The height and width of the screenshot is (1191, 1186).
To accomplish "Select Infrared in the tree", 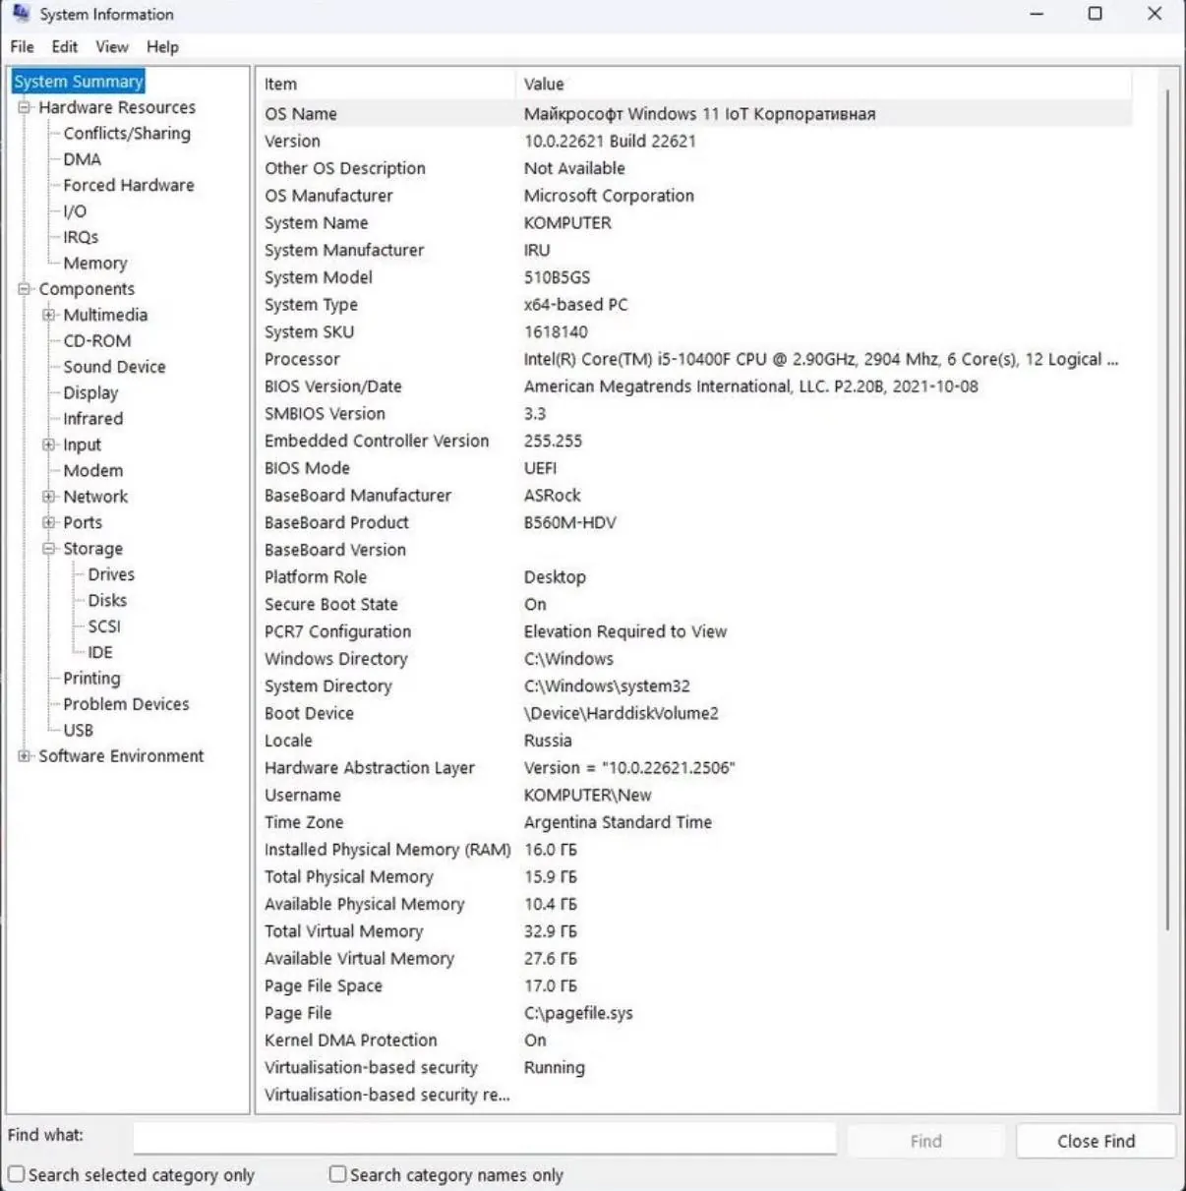I will tap(93, 419).
